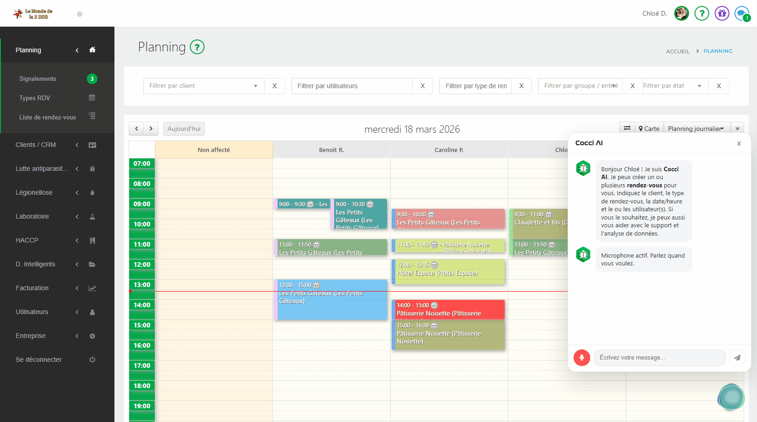Open the red 14:00 Pâtisserie Noisette appointment

click(x=448, y=309)
